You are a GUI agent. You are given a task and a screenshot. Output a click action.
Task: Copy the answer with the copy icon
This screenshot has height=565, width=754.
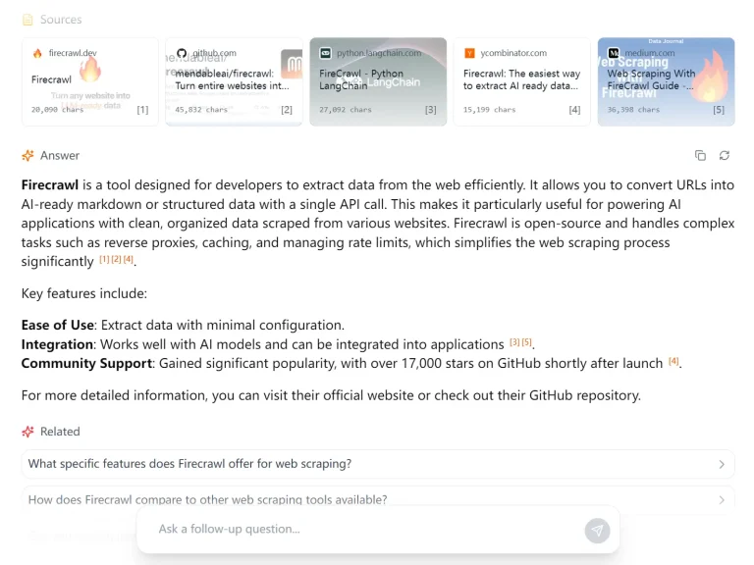(x=700, y=155)
